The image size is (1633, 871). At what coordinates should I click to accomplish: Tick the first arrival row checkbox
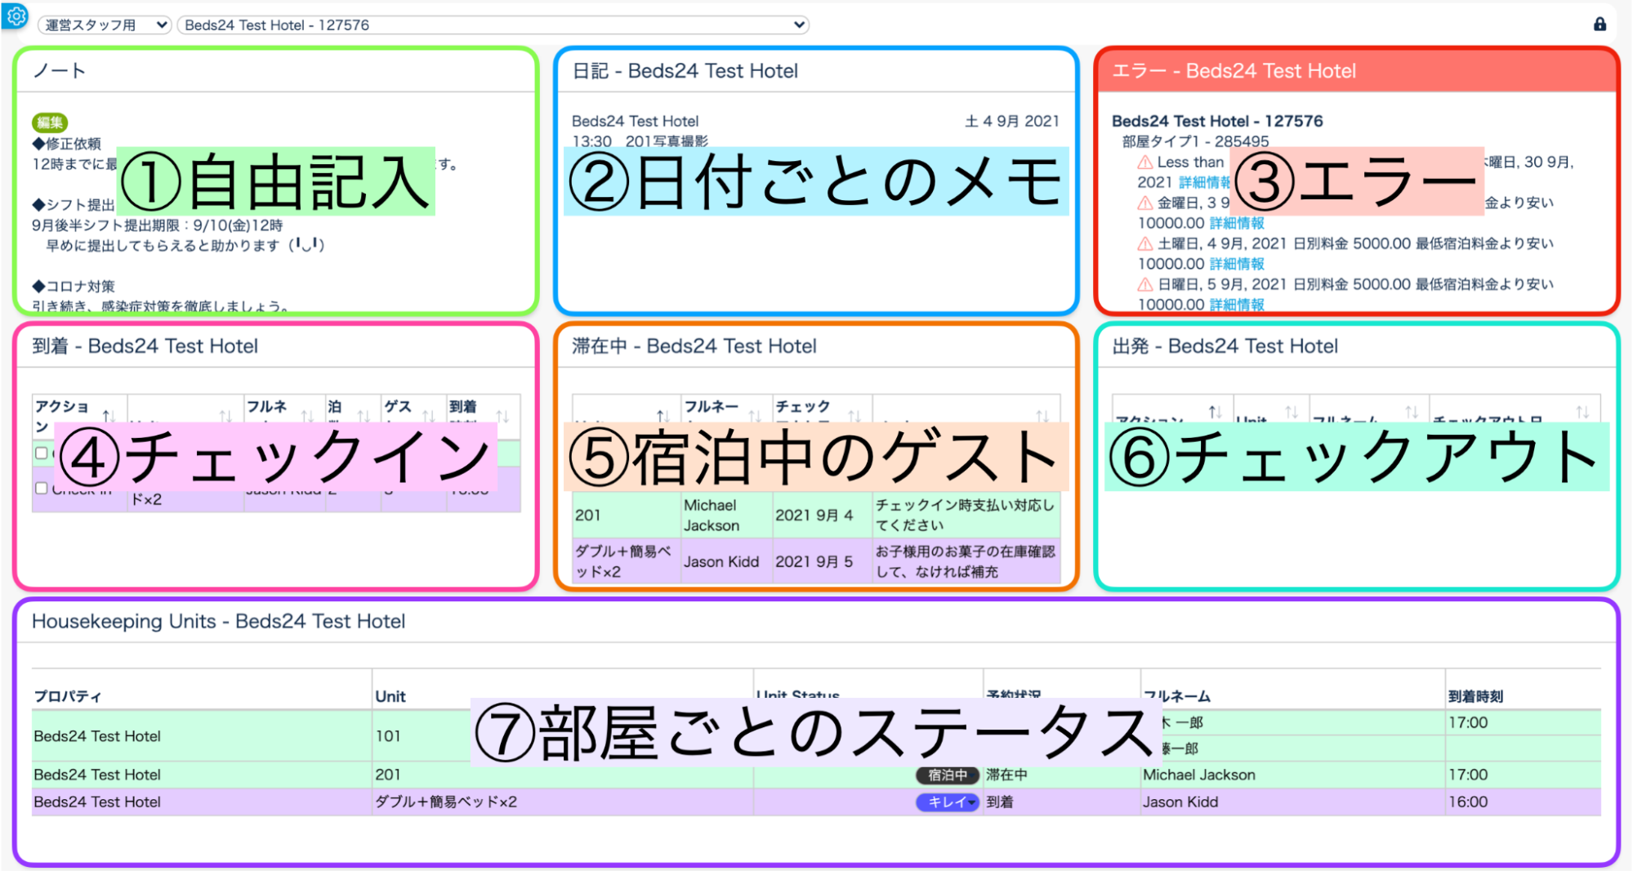(42, 453)
